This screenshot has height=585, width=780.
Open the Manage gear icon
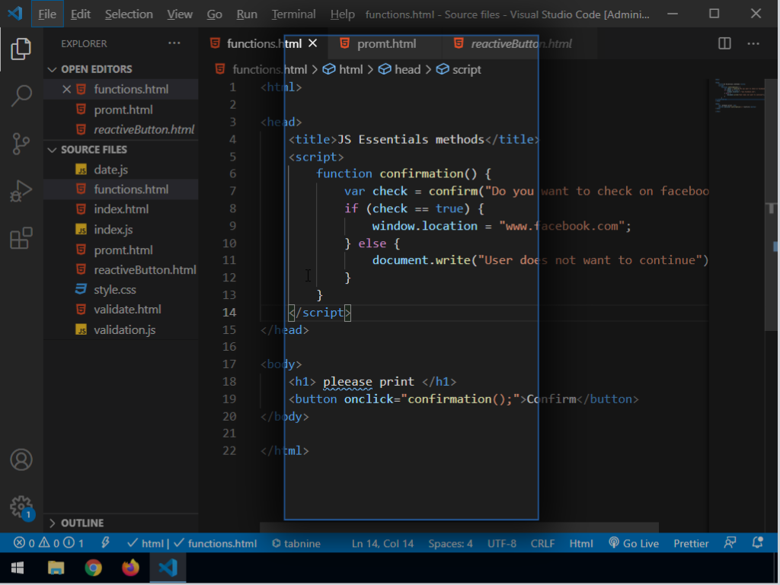coord(21,506)
